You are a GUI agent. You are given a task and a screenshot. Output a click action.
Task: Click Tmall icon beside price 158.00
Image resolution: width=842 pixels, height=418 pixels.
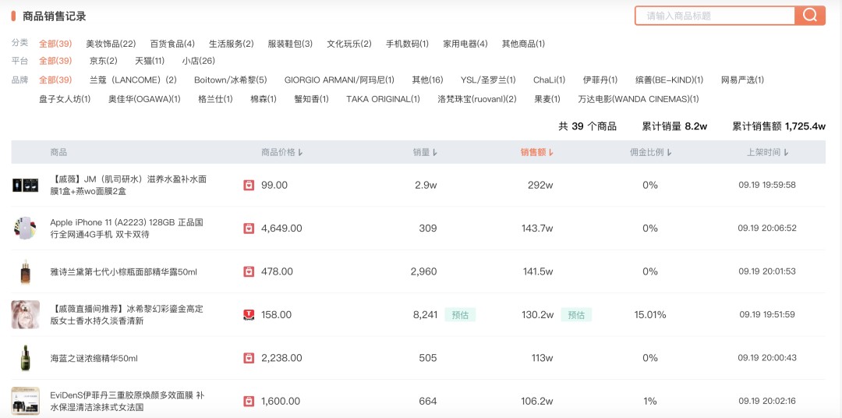click(249, 315)
